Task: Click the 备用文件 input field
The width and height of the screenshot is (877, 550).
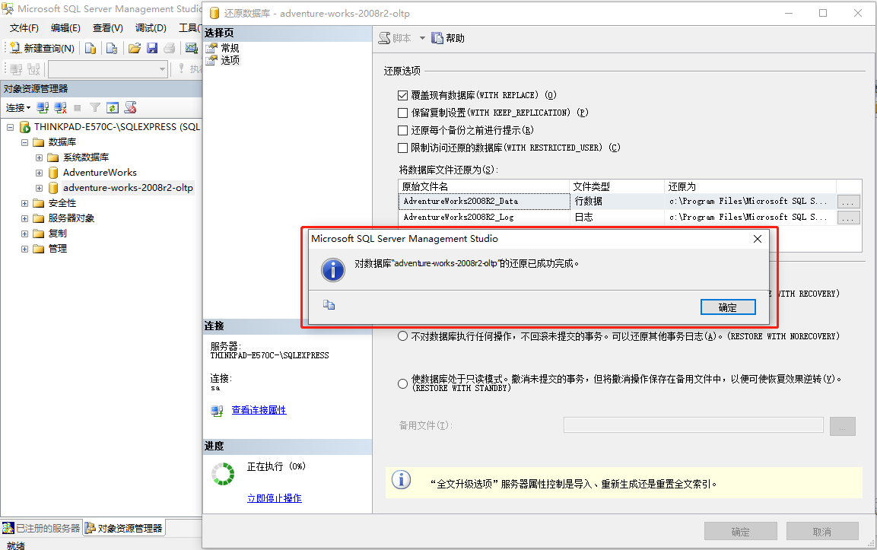Action: coord(694,425)
